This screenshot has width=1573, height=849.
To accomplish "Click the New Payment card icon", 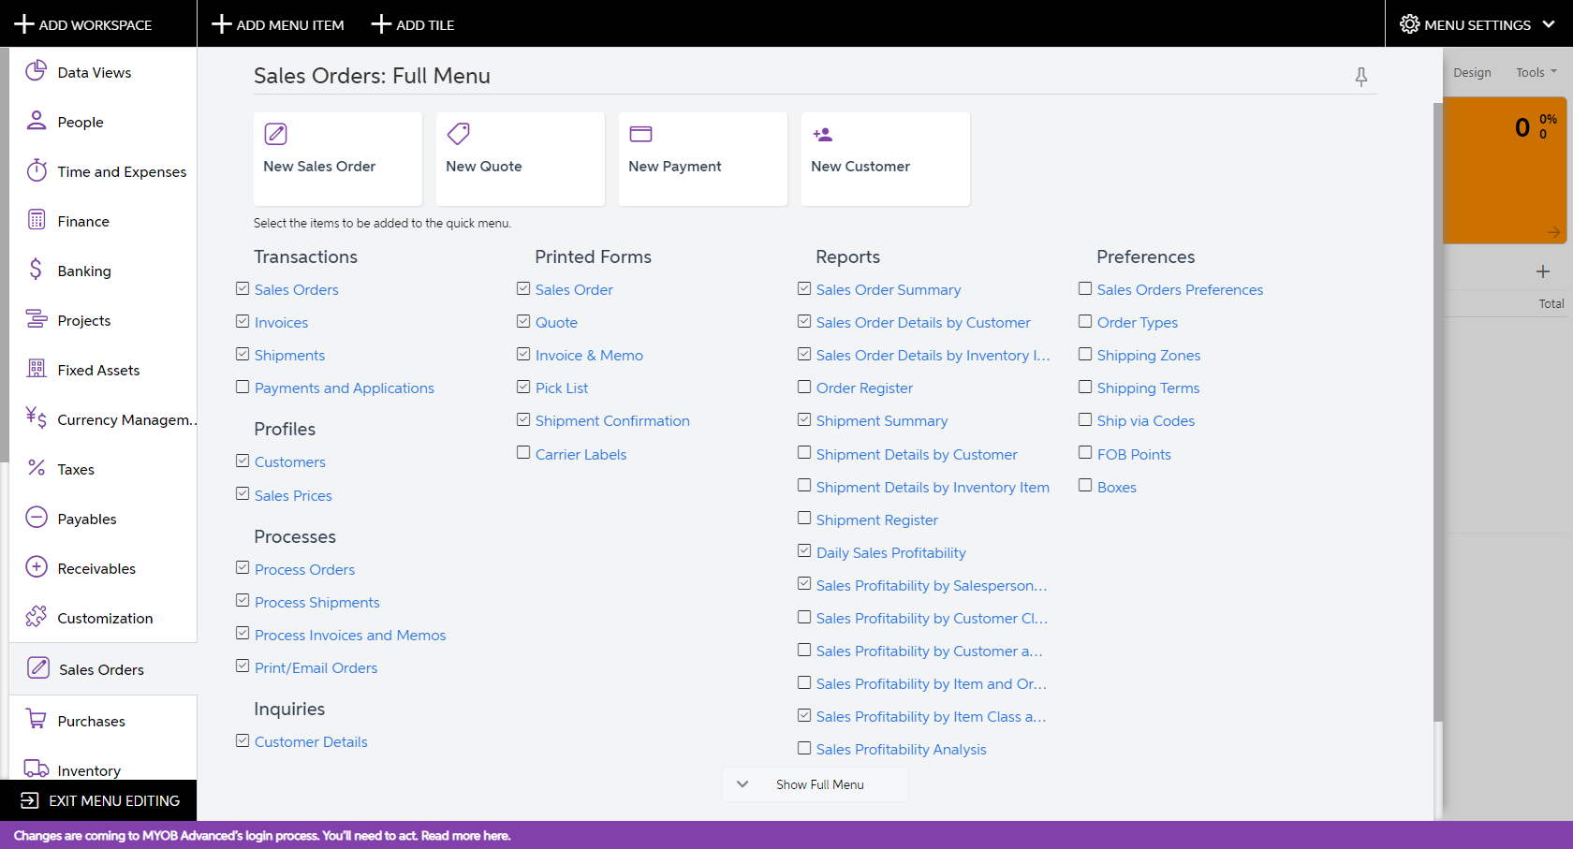I will (x=641, y=134).
